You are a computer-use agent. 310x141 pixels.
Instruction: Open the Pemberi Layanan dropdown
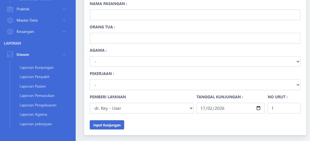tap(142, 108)
